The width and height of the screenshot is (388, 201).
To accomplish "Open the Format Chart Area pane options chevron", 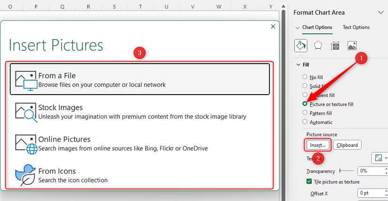I will [381, 12].
